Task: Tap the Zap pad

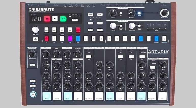Action: [162, 96]
